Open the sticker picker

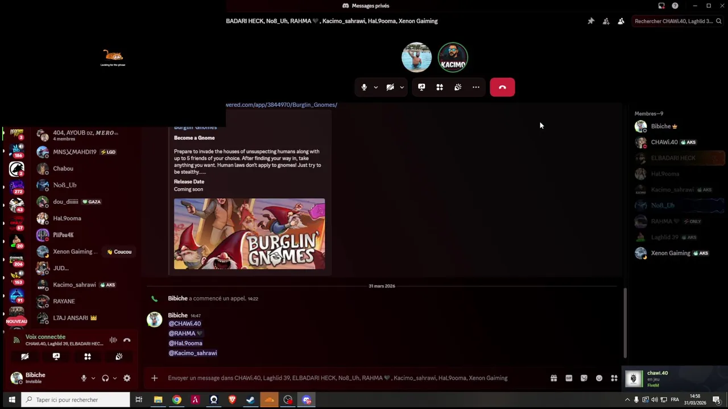point(584,378)
